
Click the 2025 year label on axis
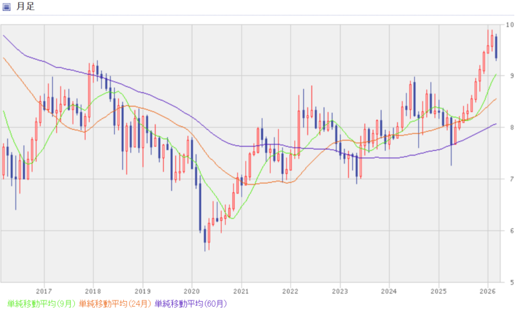tap(439, 291)
